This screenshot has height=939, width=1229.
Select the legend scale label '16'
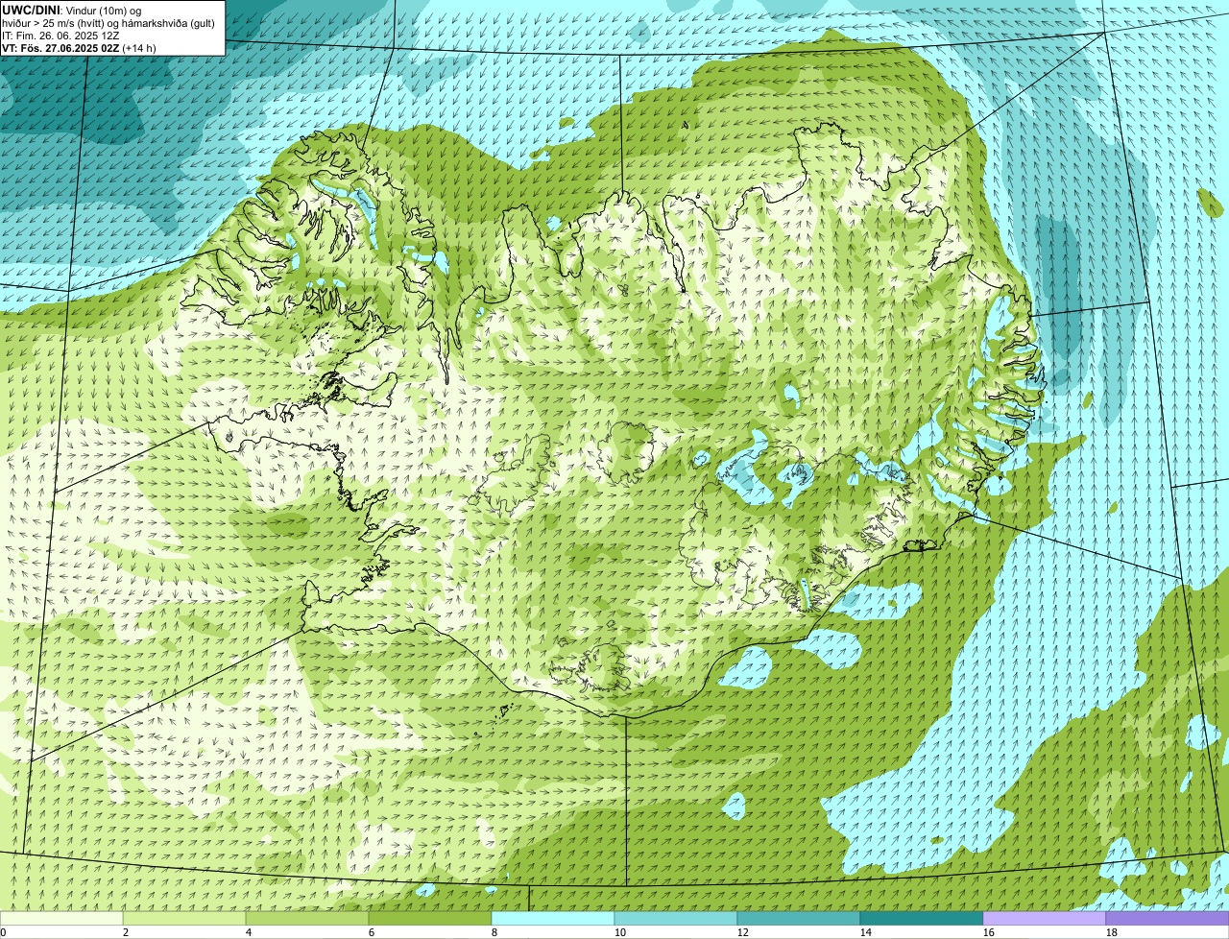pos(989,932)
